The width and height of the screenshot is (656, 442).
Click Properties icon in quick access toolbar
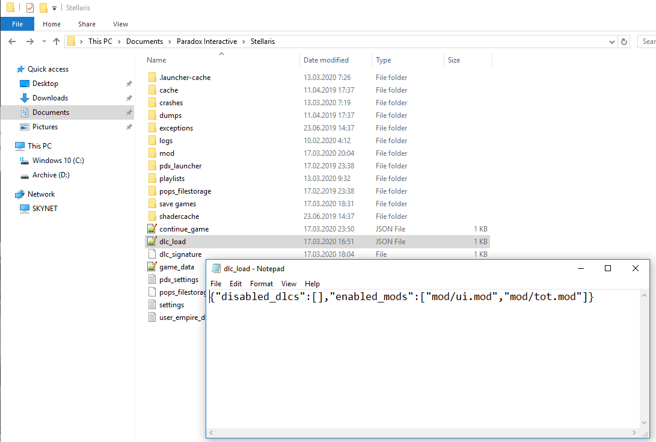pos(30,8)
